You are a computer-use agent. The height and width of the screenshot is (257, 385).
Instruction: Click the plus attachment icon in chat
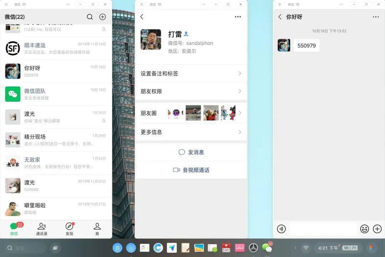tap(377, 229)
